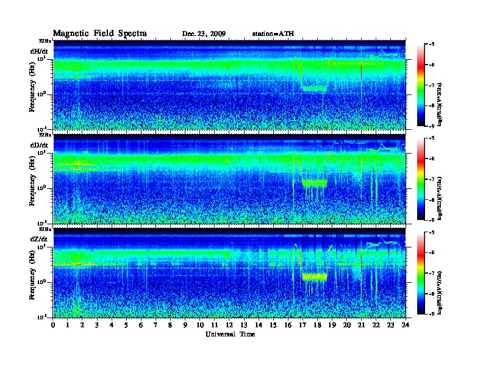483x373 pixels.
Task: Click the -5 tick on the dH/dt color bar
Action: point(432,44)
